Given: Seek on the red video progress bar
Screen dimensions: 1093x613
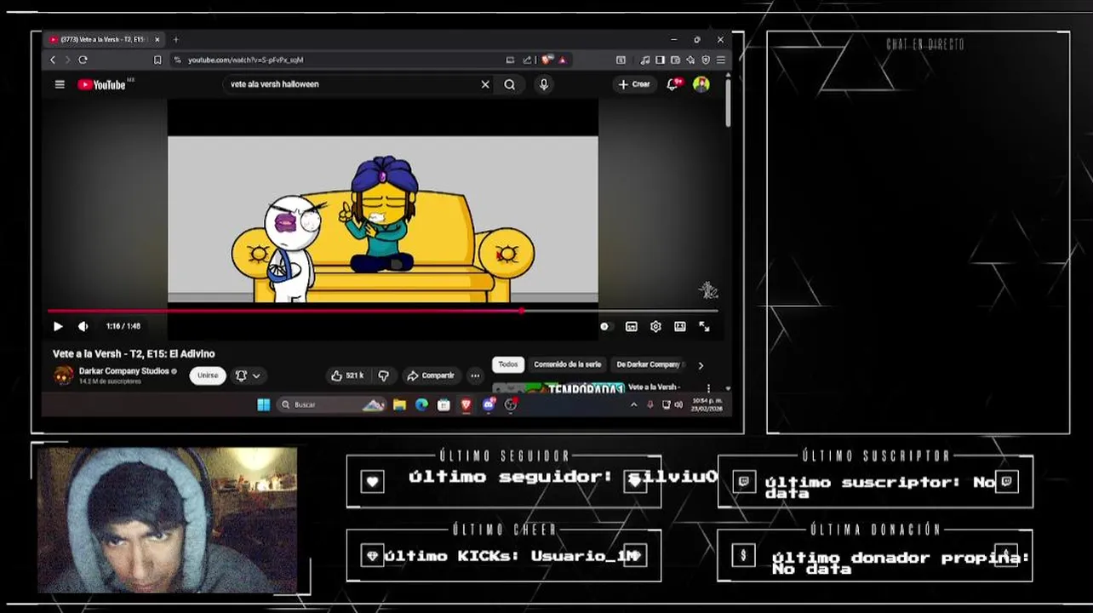Looking at the screenshot, I should tap(383, 311).
